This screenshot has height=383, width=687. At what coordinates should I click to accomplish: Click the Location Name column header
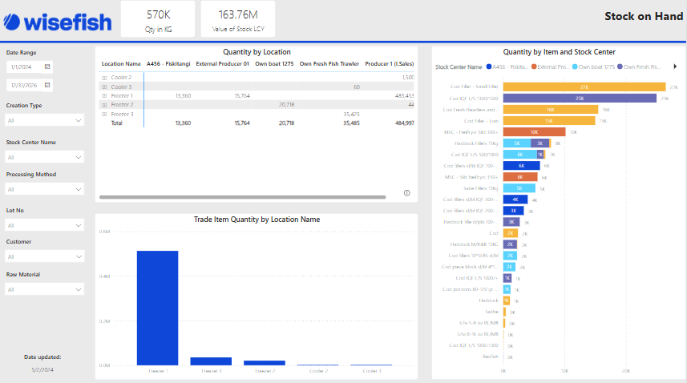pos(121,62)
